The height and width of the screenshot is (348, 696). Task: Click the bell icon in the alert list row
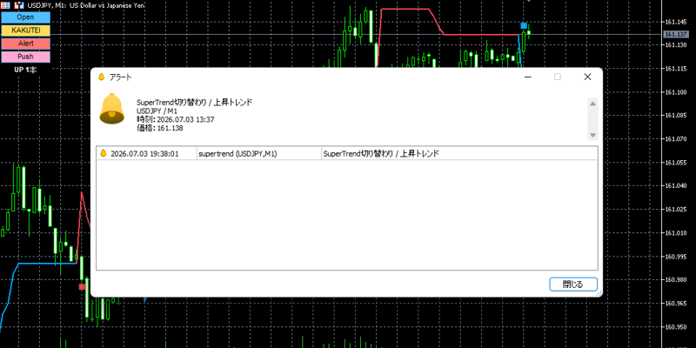tap(104, 153)
